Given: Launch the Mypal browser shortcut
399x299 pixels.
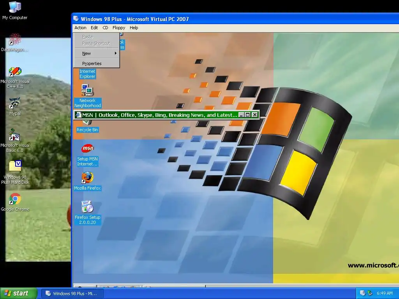Looking at the screenshot, I should [x=15, y=107].
